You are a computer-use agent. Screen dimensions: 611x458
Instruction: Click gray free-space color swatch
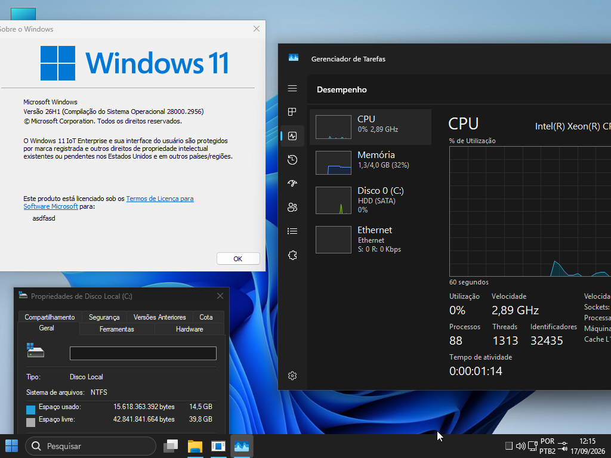[x=30, y=422]
